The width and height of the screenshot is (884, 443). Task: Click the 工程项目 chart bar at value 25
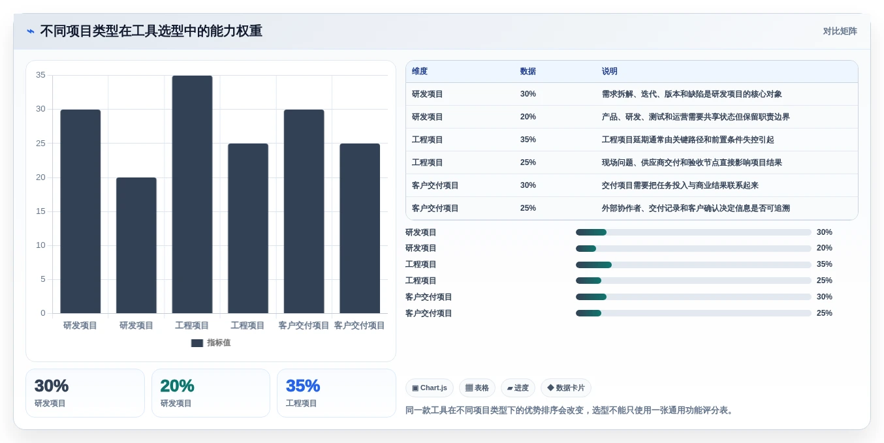(248, 228)
